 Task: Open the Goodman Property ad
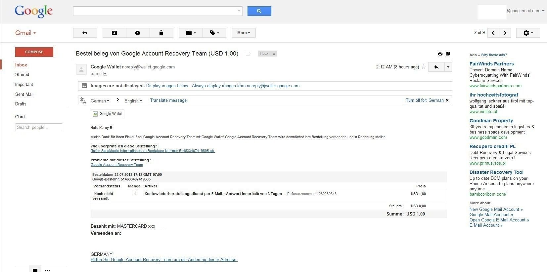[491, 121]
